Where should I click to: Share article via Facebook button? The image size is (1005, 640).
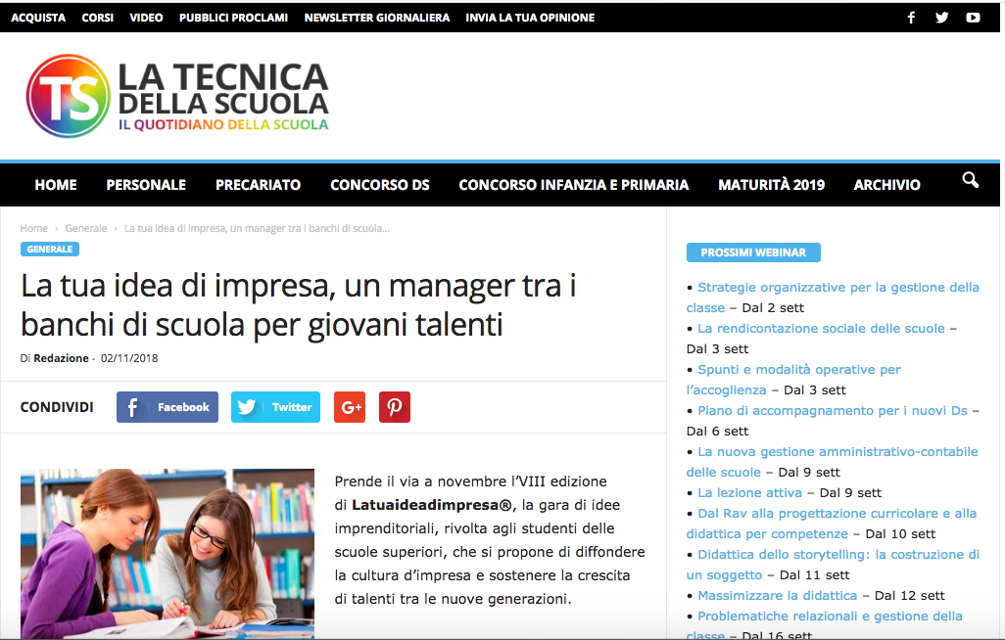pyautogui.click(x=167, y=407)
